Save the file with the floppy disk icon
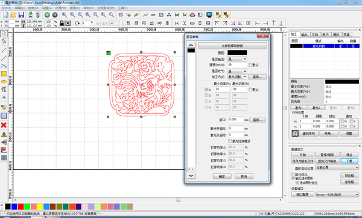This screenshot has width=362, height=218. tap(21, 15)
